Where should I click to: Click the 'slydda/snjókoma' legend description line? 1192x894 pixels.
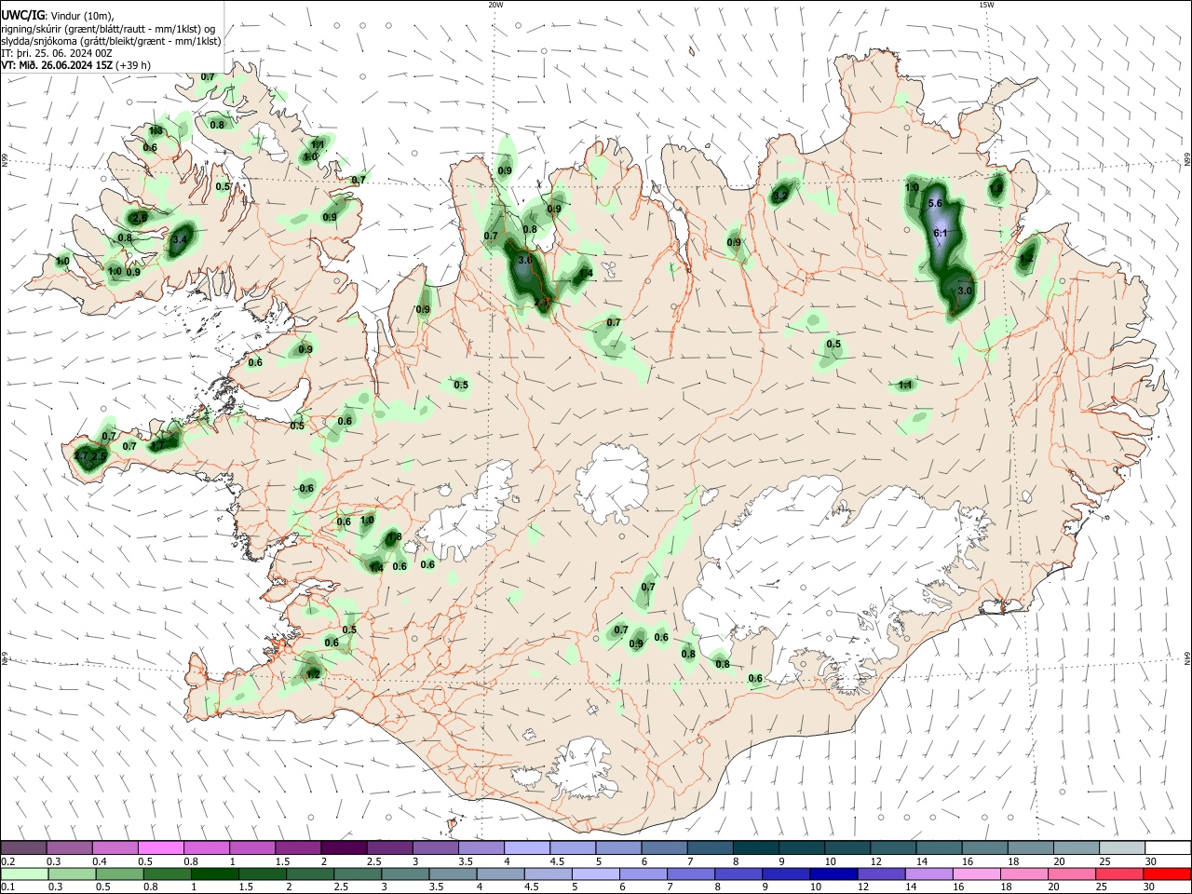[x=112, y=41]
